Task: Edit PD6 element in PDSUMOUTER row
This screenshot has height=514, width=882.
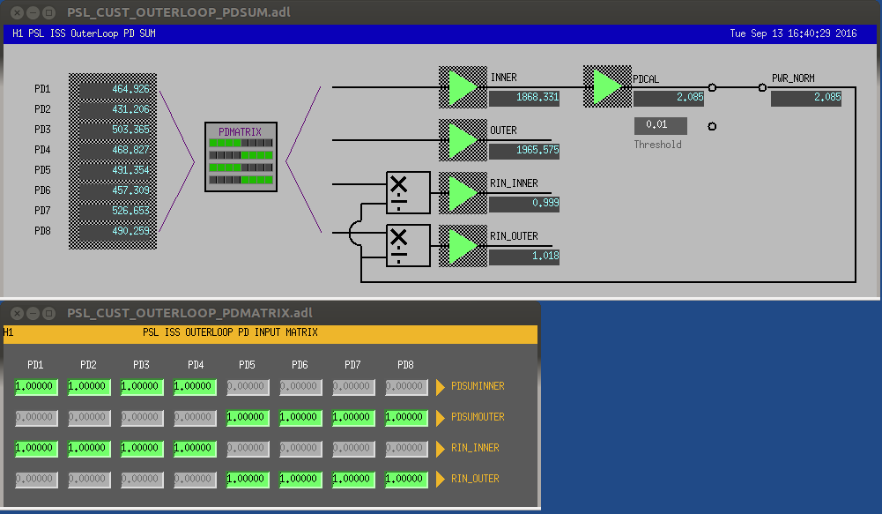Action: point(300,418)
